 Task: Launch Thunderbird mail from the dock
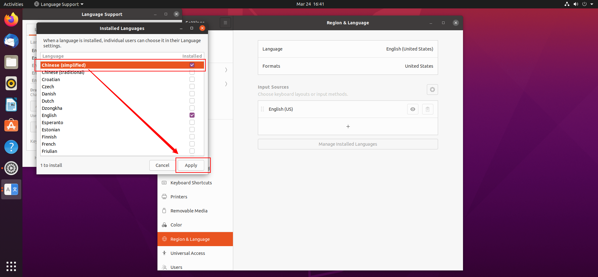coord(11,41)
